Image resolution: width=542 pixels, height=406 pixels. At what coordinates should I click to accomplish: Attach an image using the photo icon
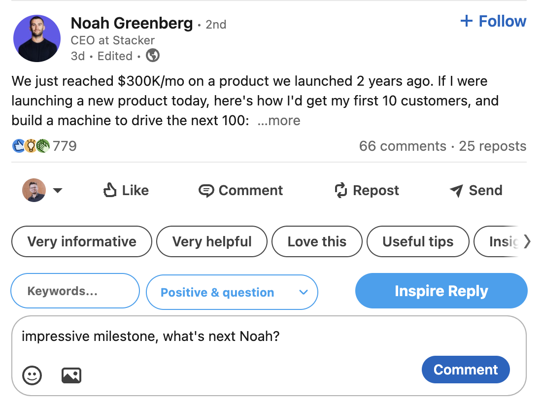pyautogui.click(x=70, y=375)
